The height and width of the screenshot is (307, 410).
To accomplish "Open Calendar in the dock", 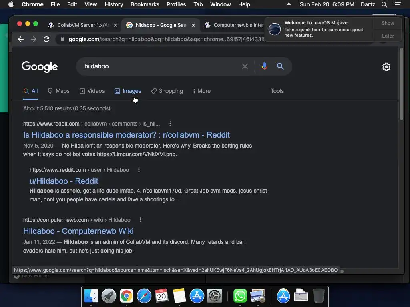I will click(x=162, y=296).
